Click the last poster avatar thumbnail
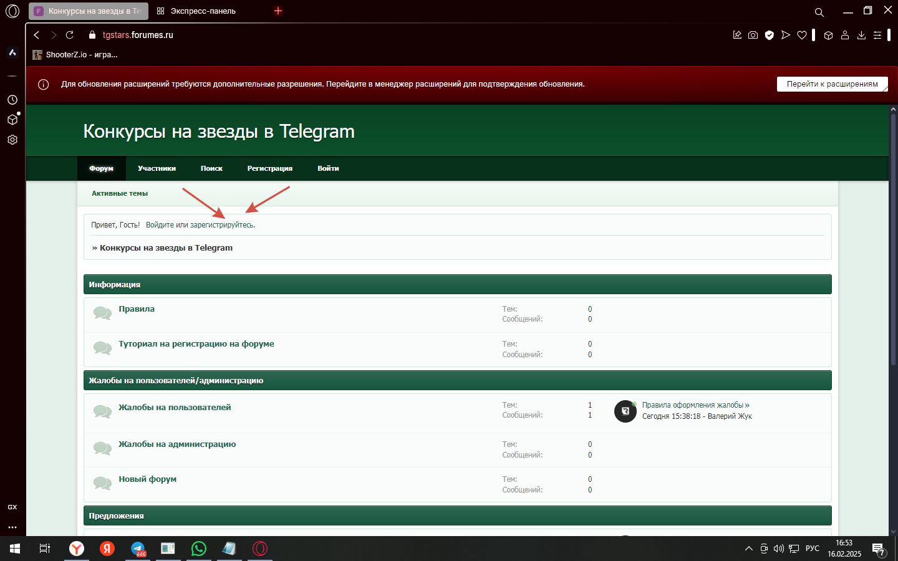The height and width of the screenshot is (561, 898). pyautogui.click(x=625, y=411)
